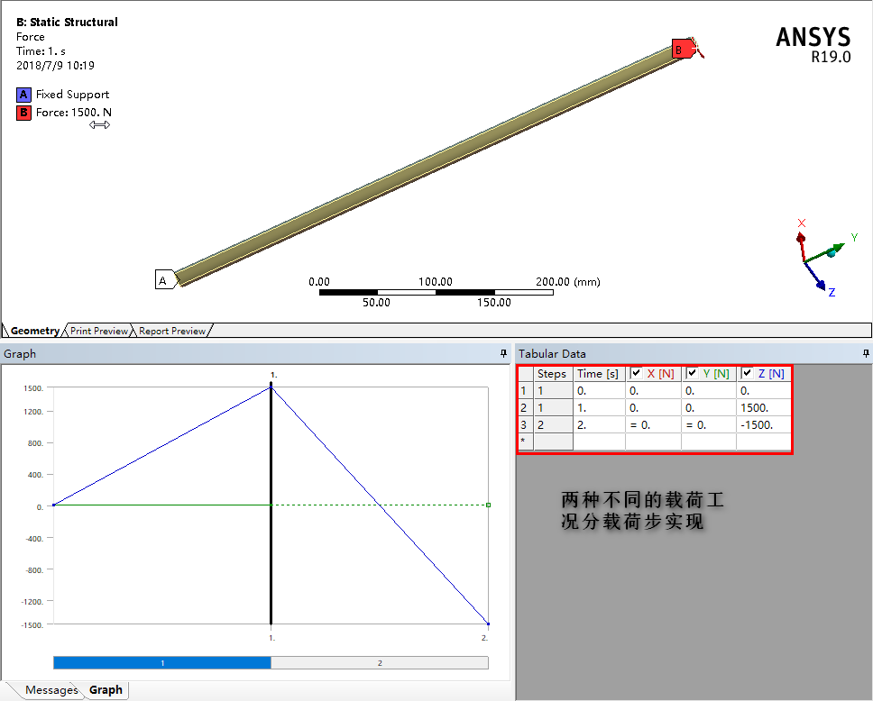Select the Geometry tab
The width and height of the screenshot is (873, 701).
34,331
